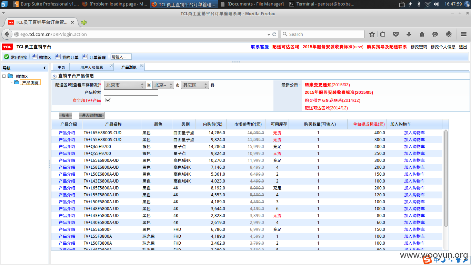Image resolution: width=471 pixels, height=265 pixels.
Task: Click the power lightning tray icon
Action: pos(410,4)
